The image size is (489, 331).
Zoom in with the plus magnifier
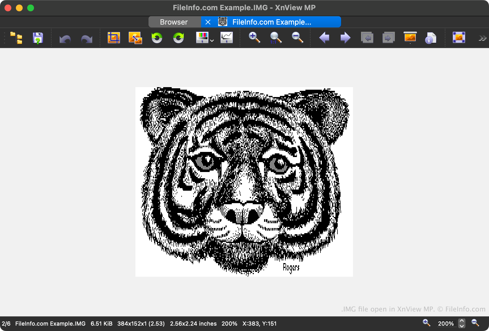pos(254,37)
